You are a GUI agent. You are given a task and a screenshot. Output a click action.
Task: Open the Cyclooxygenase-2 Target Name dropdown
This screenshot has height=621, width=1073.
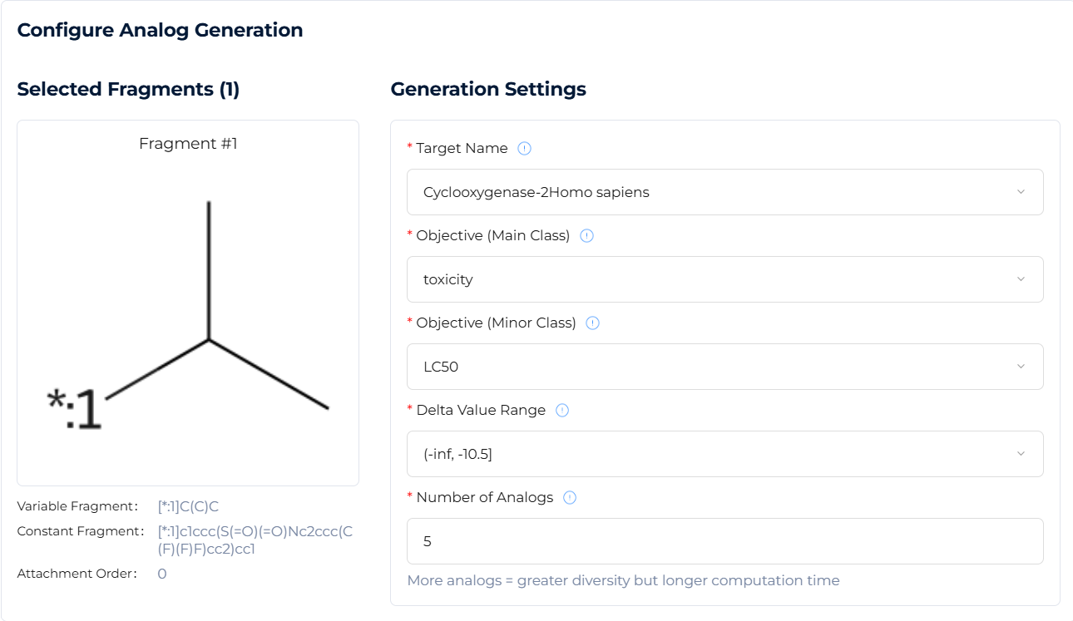pos(724,192)
